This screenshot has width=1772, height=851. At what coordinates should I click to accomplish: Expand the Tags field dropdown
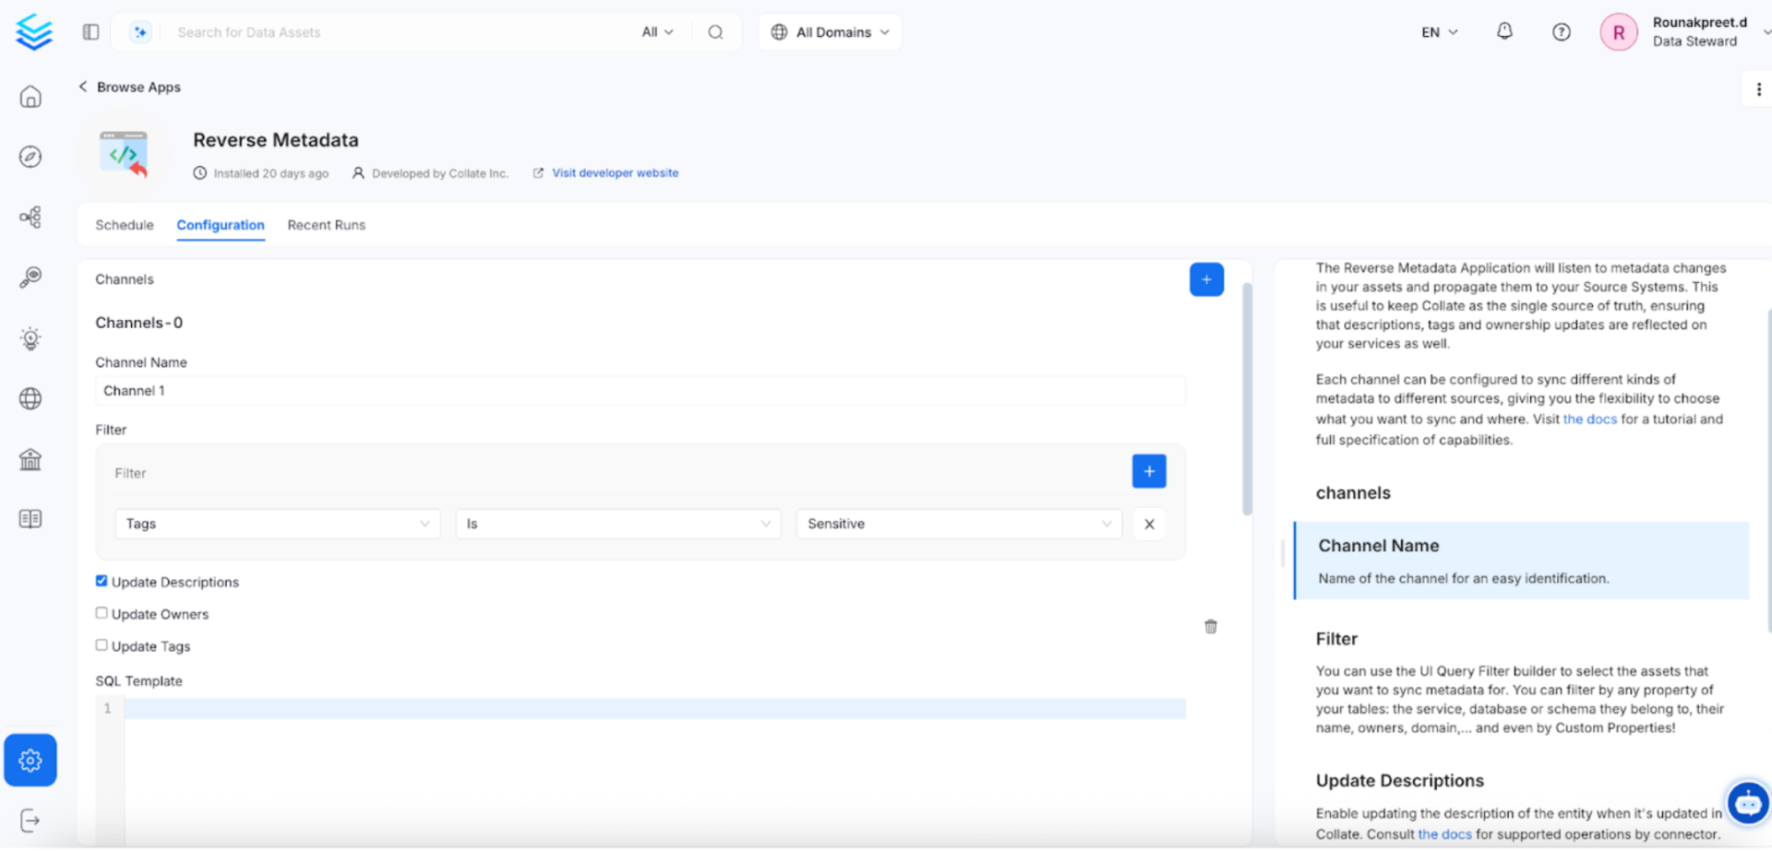coord(277,524)
